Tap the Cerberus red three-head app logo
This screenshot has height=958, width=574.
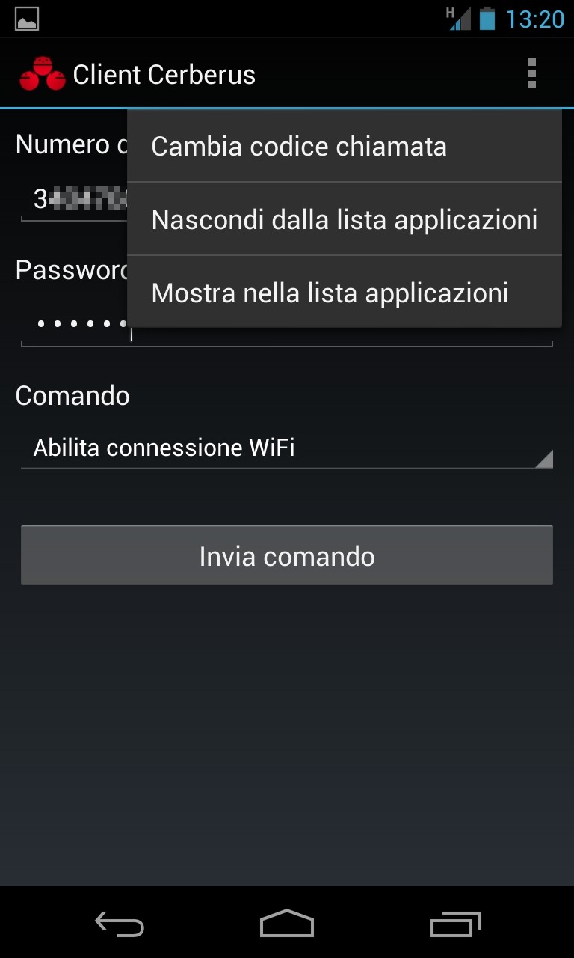tap(42, 74)
